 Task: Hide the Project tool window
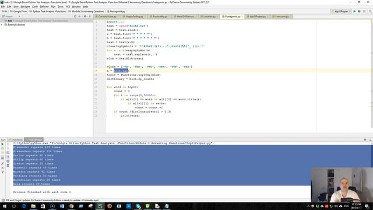(x=90, y=16)
